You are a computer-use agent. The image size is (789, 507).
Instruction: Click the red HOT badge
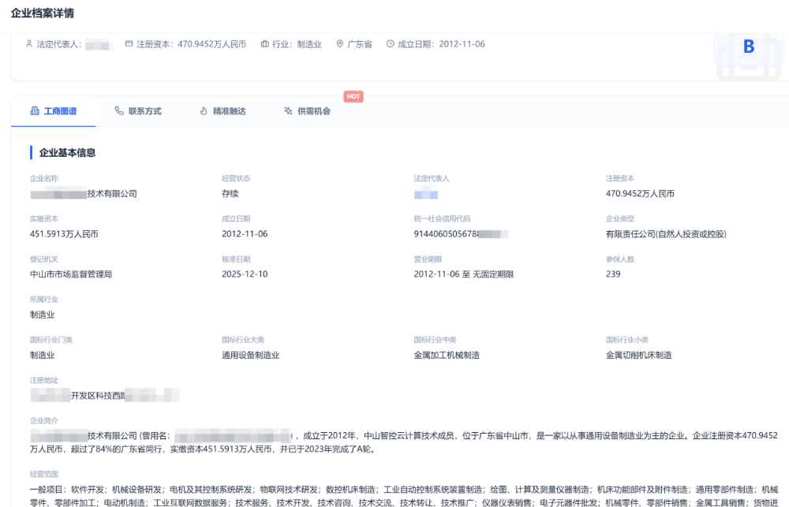point(353,96)
